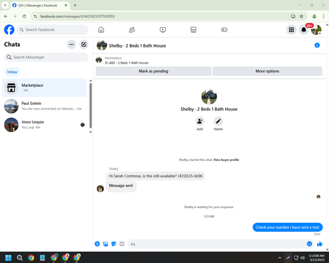
Task: Reload the page
Action: pyautogui.click(x=24, y=16)
